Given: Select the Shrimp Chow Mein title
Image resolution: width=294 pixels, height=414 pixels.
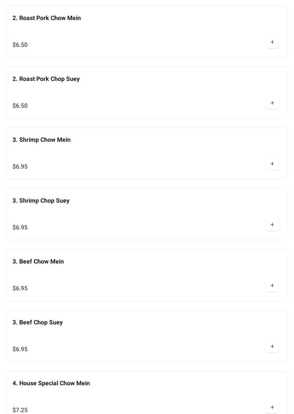Looking at the screenshot, I should (x=42, y=140).
